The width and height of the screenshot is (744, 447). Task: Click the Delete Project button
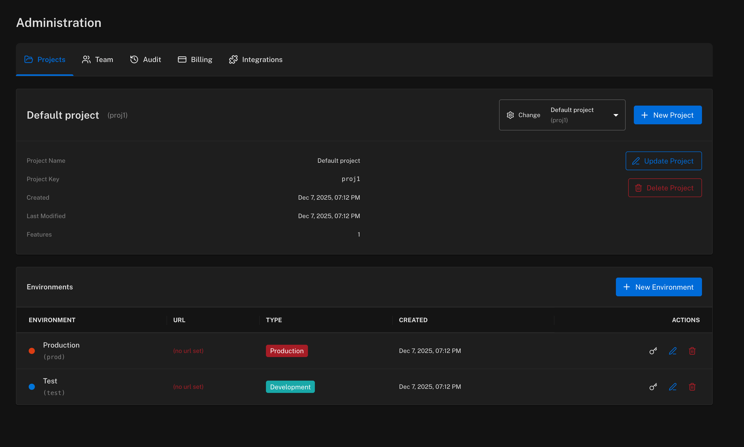pyautogui.click(x=665, y=188)
